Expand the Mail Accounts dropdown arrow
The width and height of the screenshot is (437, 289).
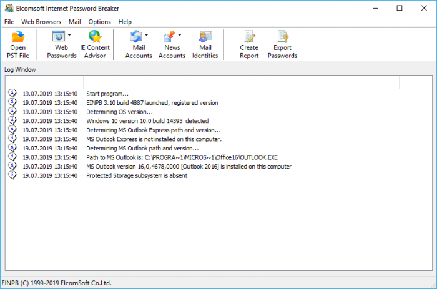(x=146, y=35)
